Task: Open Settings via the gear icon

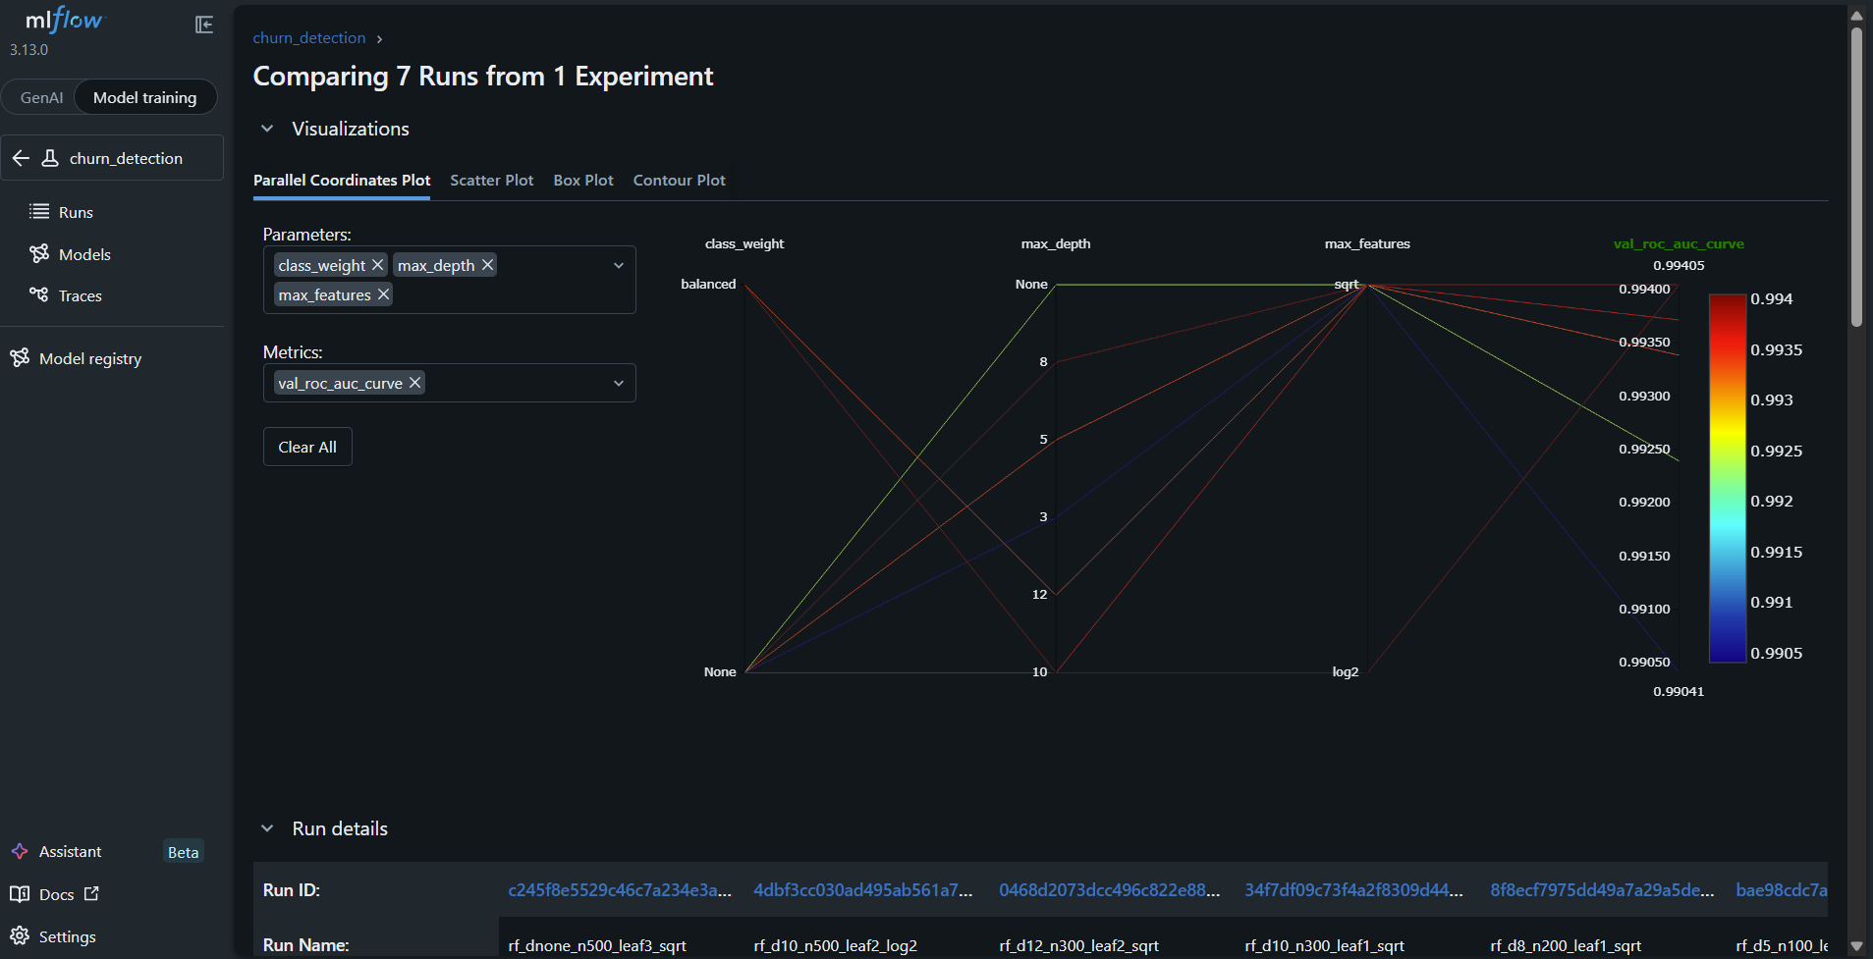Action: pos(20,935)
